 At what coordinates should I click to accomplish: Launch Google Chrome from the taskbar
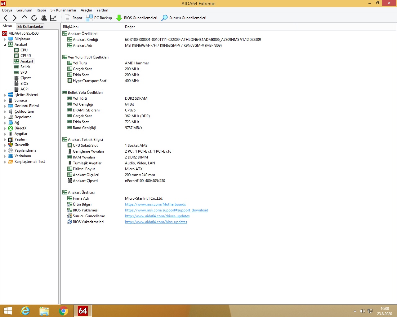point(64,310)
